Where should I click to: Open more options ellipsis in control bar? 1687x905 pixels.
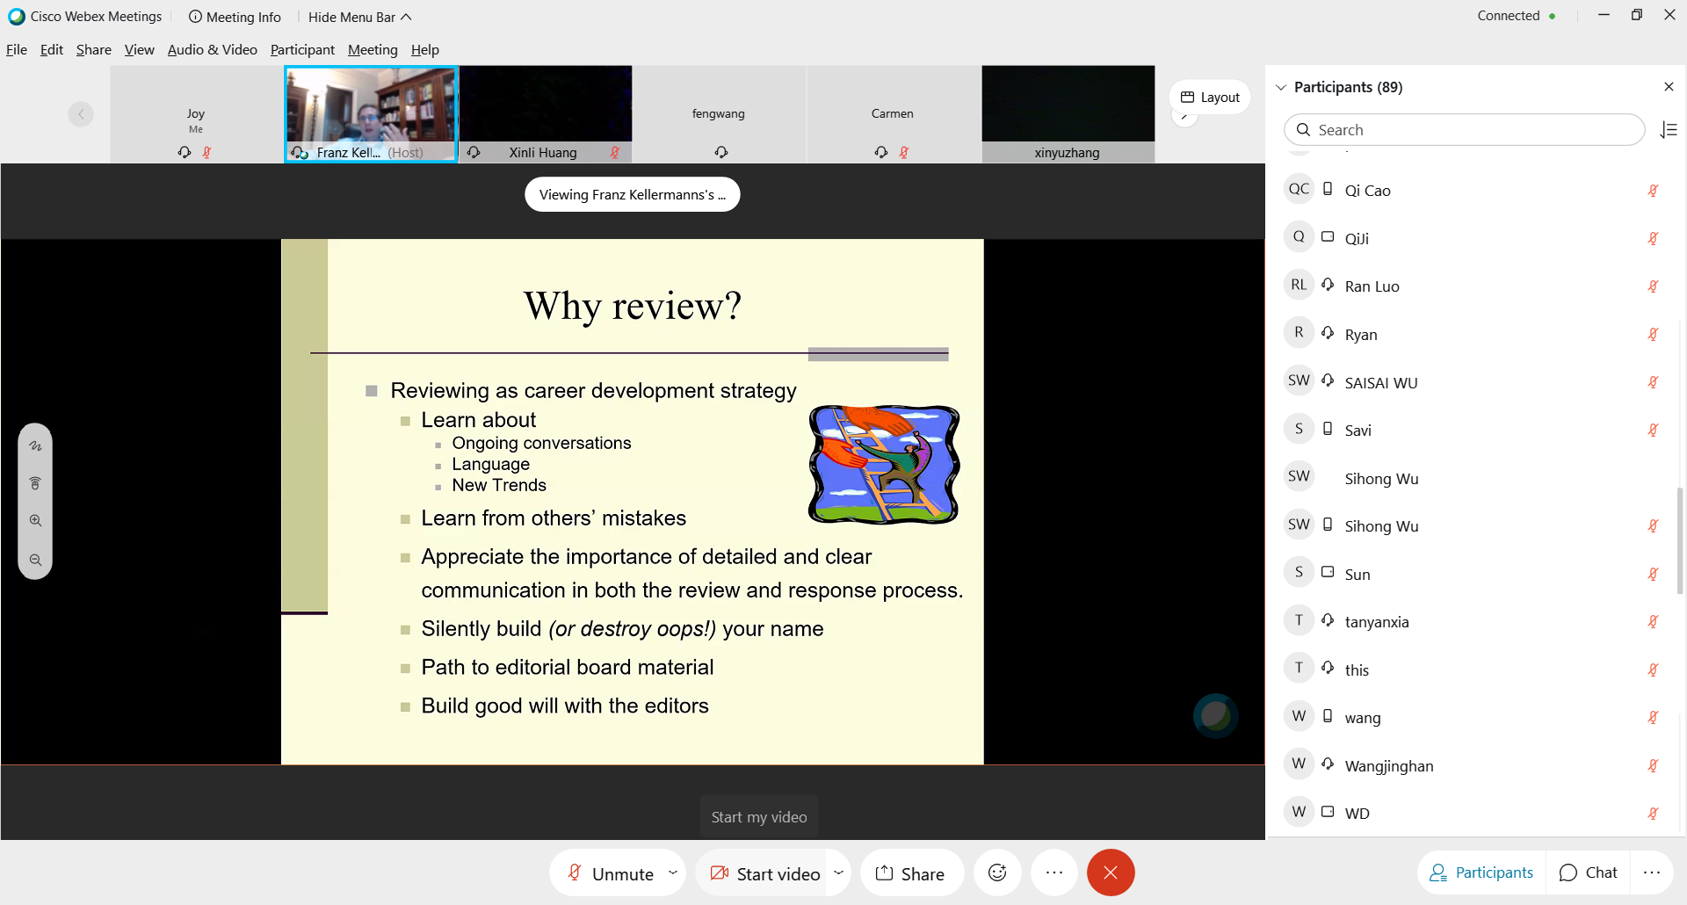[x=1054, y=872]
